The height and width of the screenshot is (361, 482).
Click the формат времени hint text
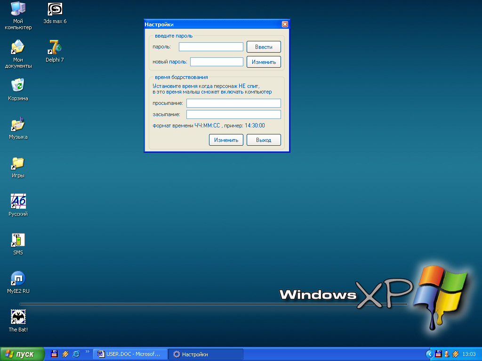point(209,126)
